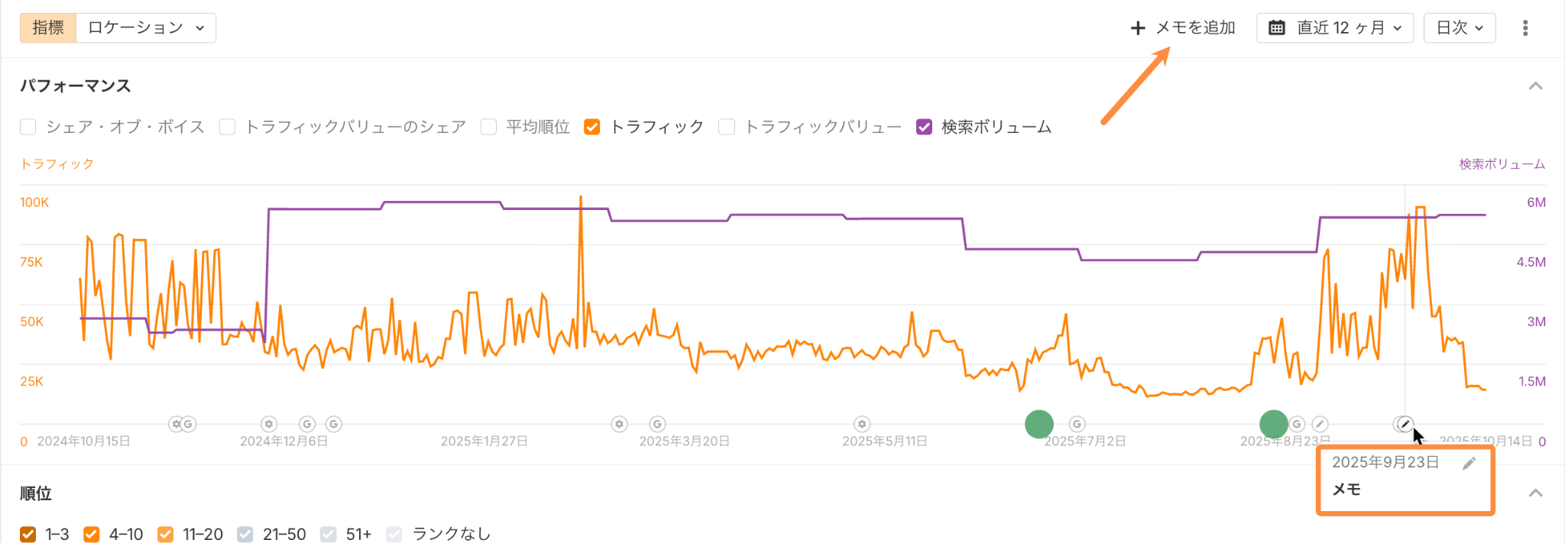This screenshot has width=1565, height=543.
Task: Enable the シェア・オブ・ボイス checkbox
Action: pos(28,127)
